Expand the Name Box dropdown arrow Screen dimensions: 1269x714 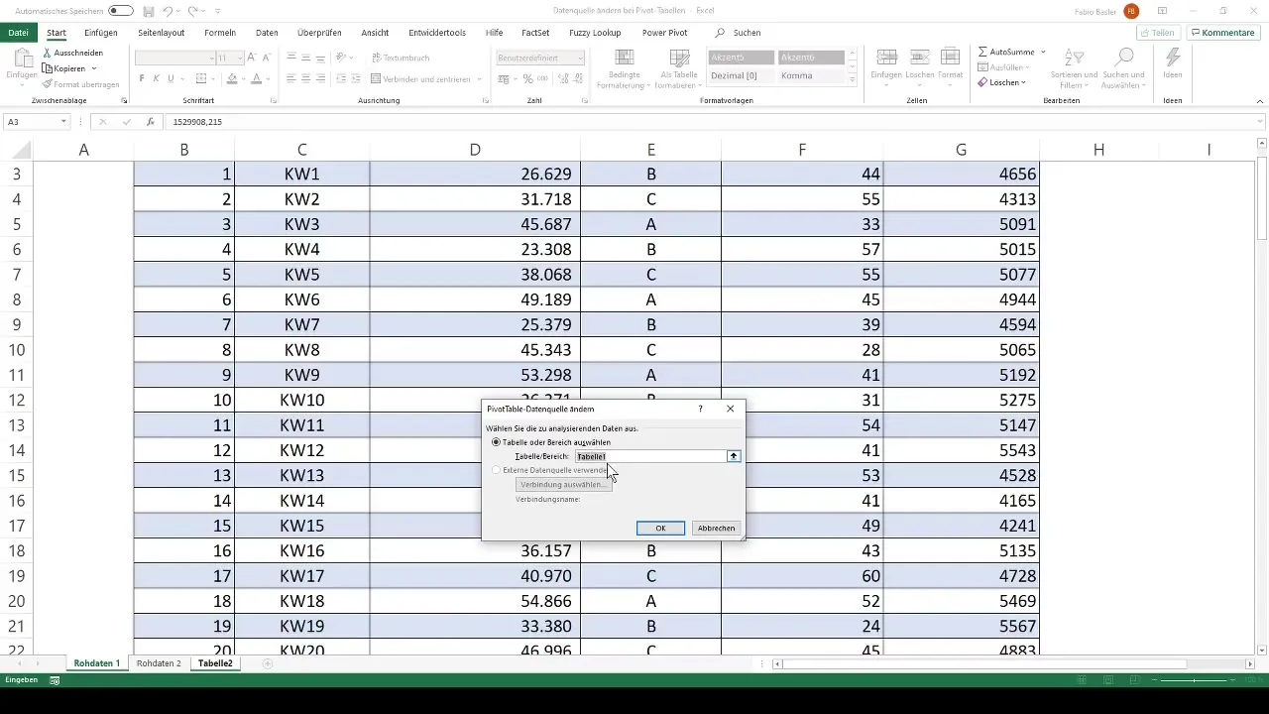click(x=63, y=122)
